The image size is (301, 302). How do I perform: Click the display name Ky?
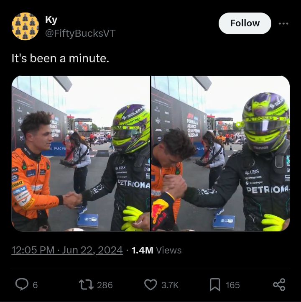coord(51,20)
